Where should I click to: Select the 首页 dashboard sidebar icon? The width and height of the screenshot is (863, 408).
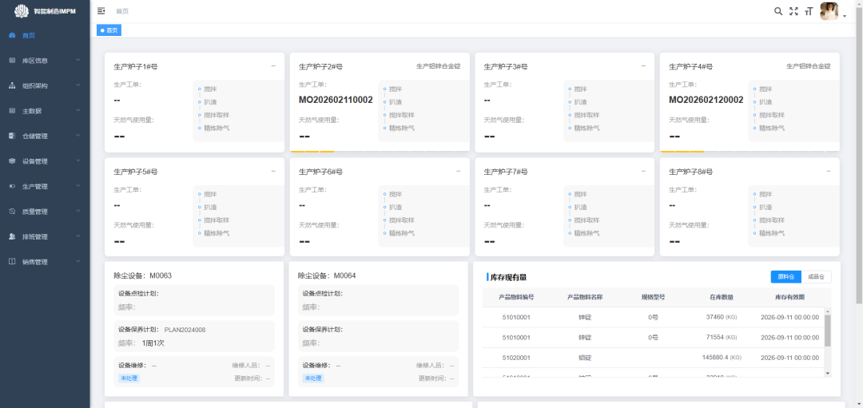pos(12,35)
